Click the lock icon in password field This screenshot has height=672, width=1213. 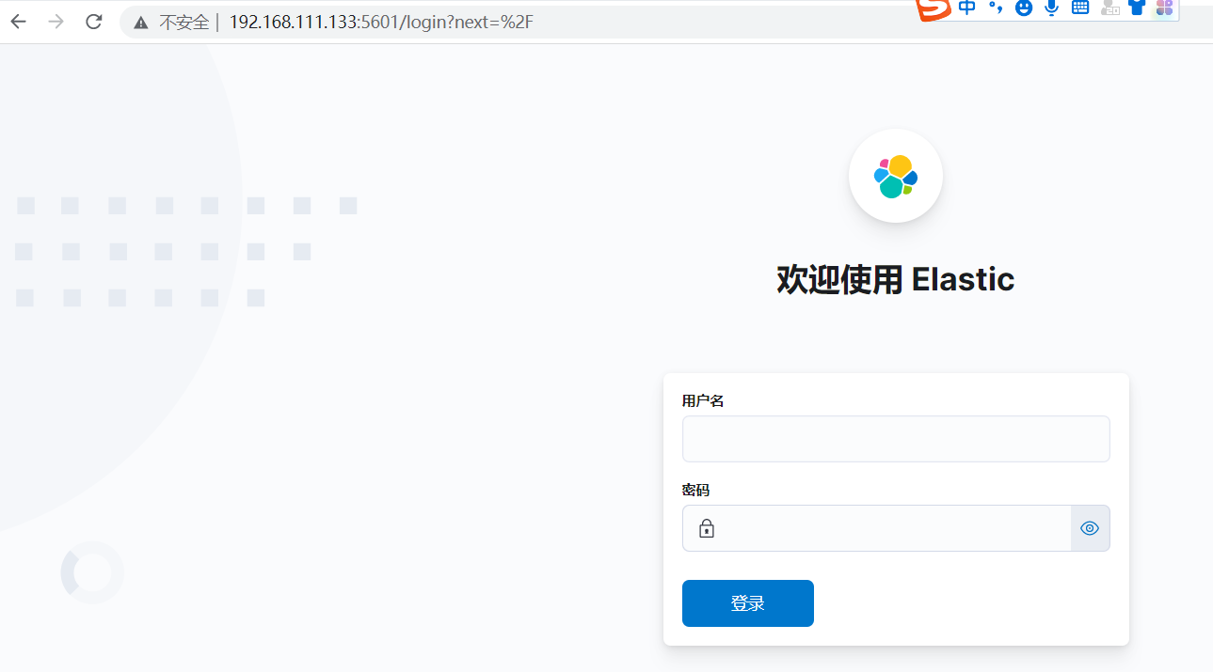tap(707, 528)
